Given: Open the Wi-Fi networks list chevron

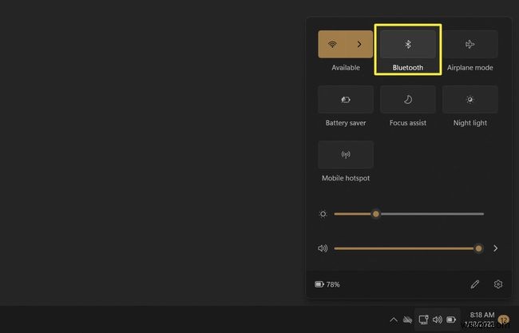Looking at the screenshot, I should [359, 45].
